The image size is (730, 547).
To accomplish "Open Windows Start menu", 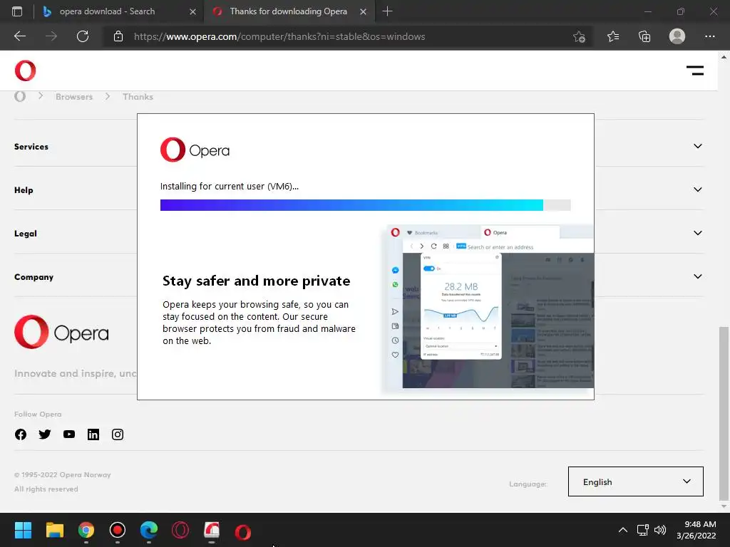I will pyautogui.click(x=23, y=530).
